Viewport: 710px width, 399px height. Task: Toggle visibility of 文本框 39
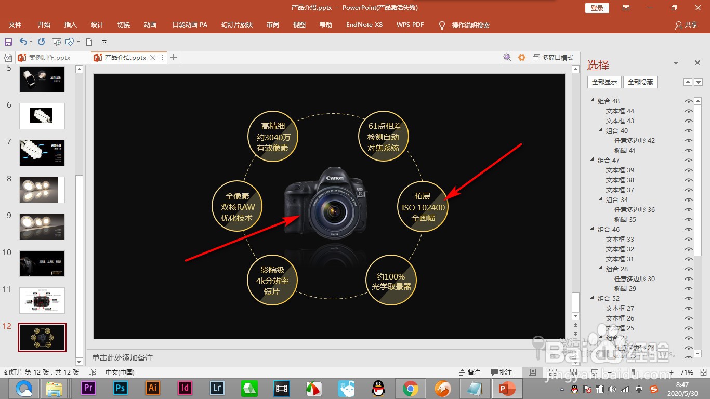(x=689, y=170)
